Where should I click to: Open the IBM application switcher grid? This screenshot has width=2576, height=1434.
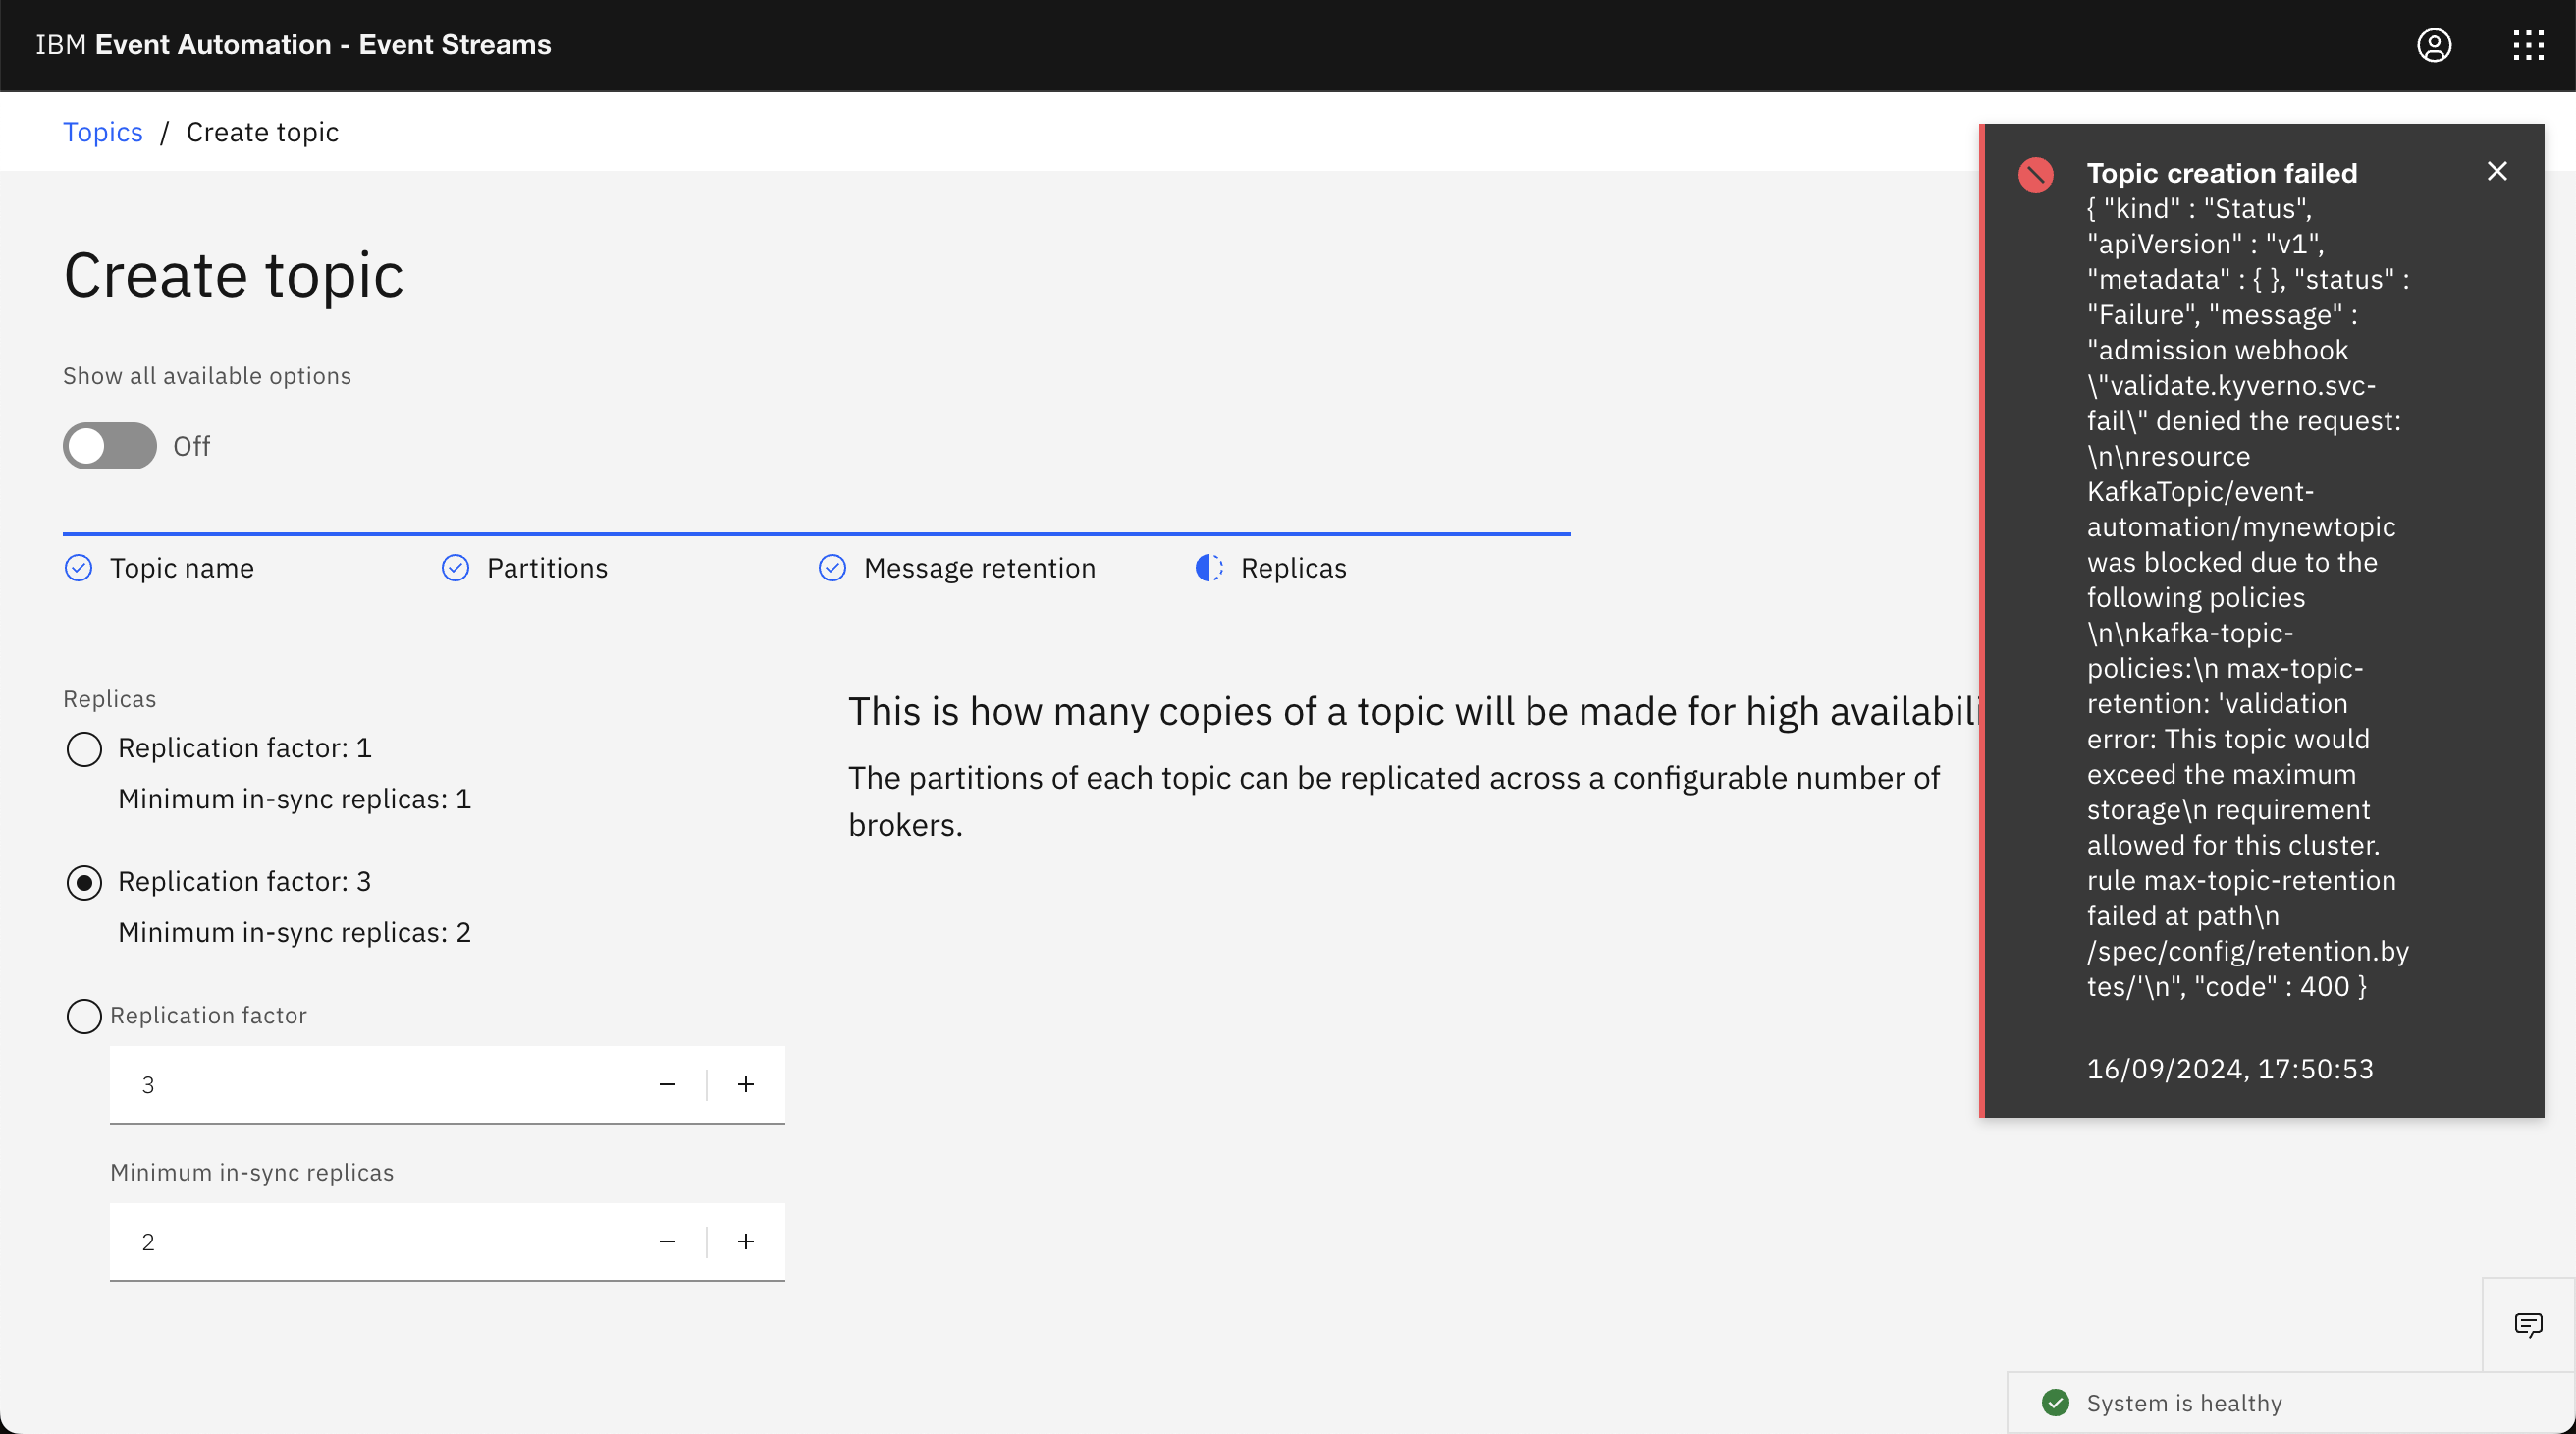(2529, 45)
